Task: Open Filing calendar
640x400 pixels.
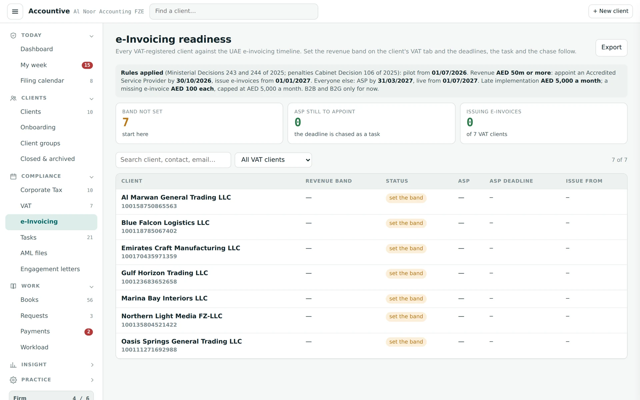Action: tap(51, 81)
